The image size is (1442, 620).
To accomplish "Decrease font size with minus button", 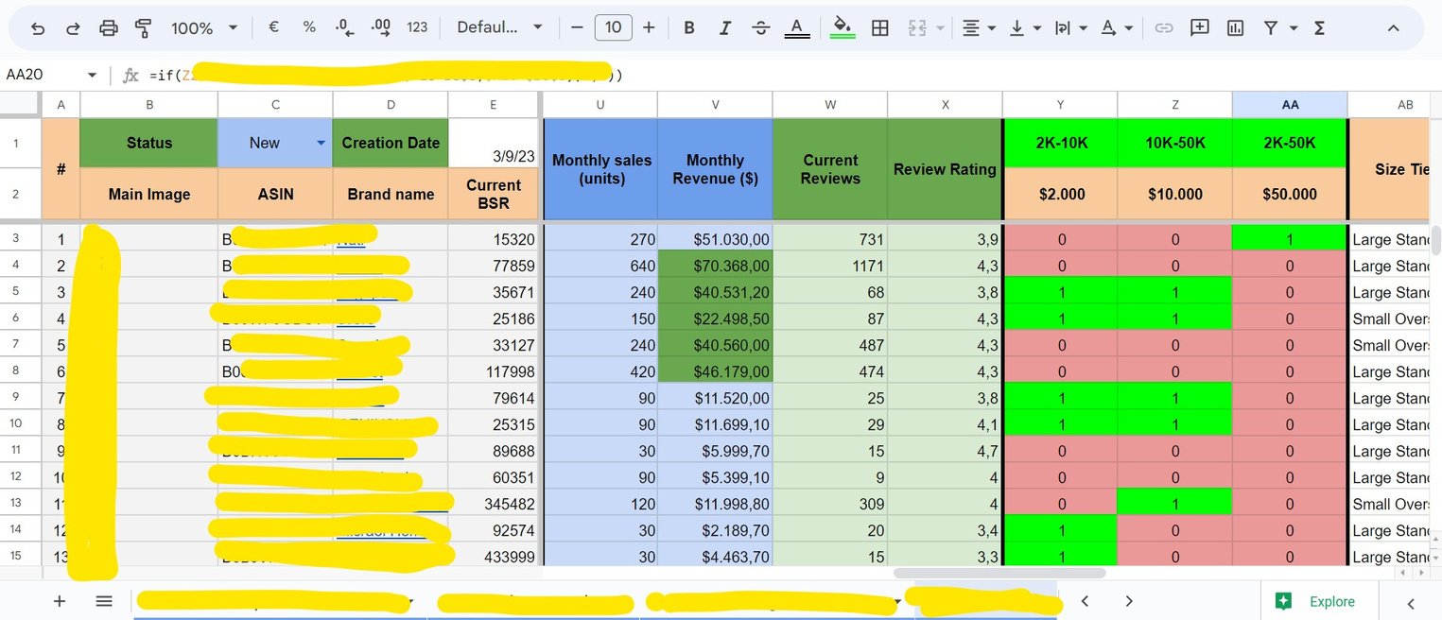I will [x=577, y=27].
